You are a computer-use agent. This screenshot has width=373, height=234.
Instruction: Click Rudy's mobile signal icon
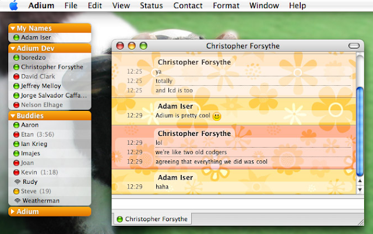(17, 182)
